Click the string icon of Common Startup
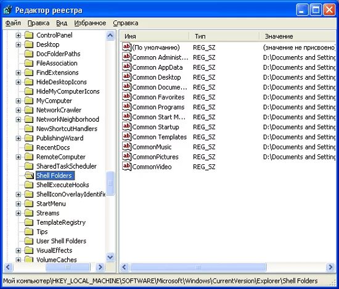 click(x=127, y=127)
